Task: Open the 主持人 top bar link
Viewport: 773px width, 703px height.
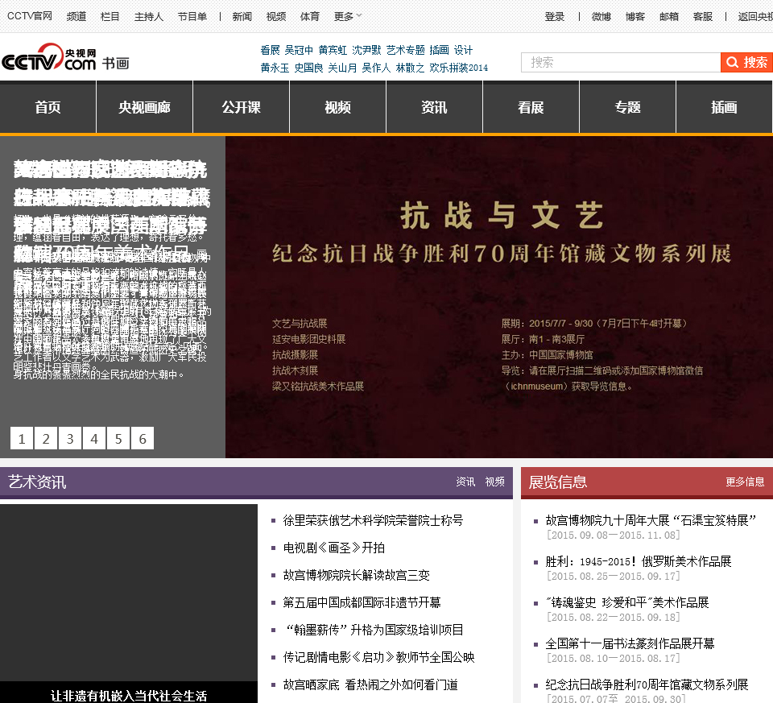Action: pyautogui.click(x=149, y=17)
